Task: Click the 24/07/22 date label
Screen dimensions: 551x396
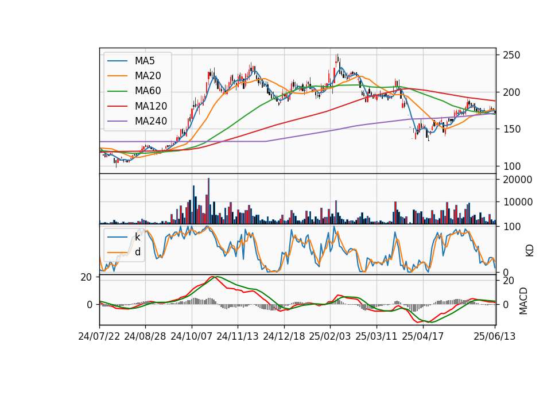Action: pos(99,336)
